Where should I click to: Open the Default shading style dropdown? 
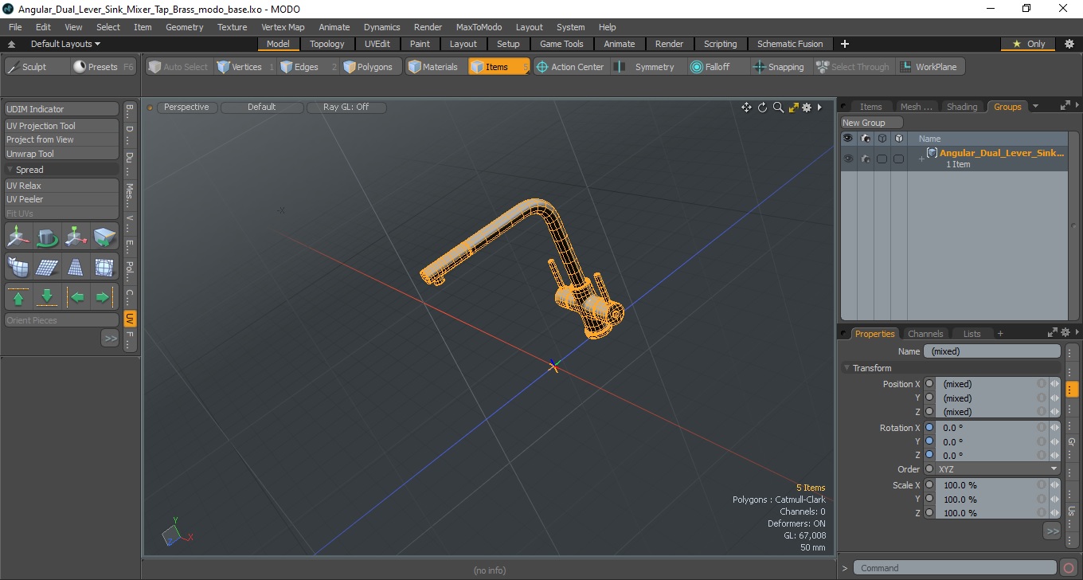tap(262, 107)
